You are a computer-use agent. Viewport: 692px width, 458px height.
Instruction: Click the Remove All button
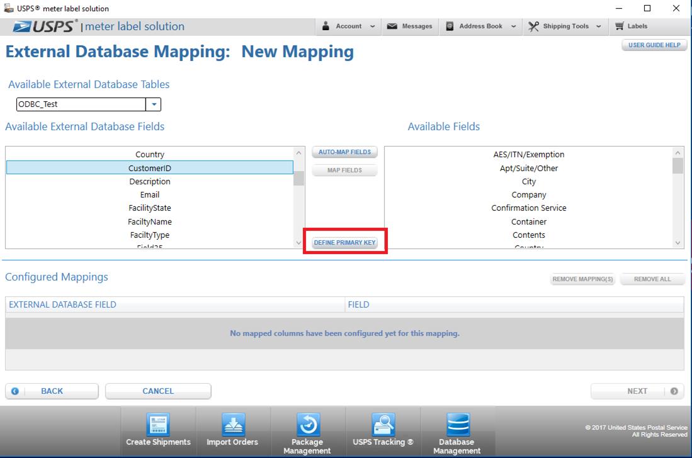click(x=652, y=279)
